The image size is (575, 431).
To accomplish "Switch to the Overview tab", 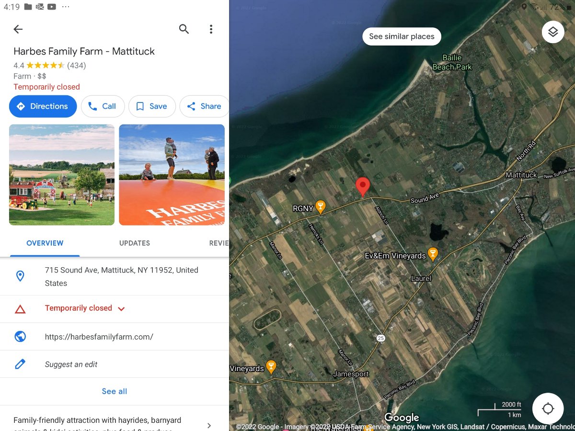I will [45, 243].
